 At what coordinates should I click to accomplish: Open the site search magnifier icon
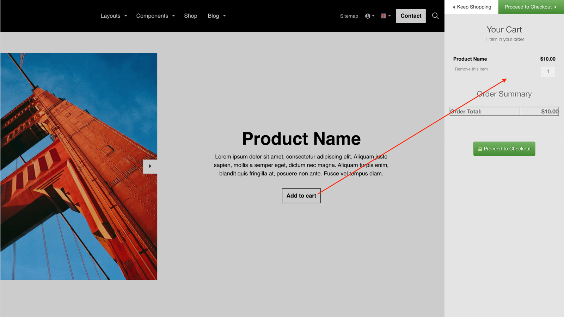(435, 16)
